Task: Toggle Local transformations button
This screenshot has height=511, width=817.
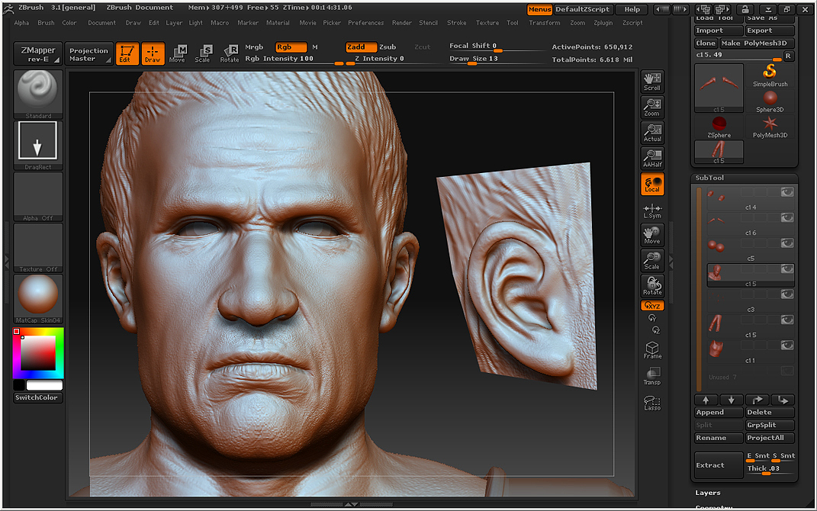Action: point(652,184)
